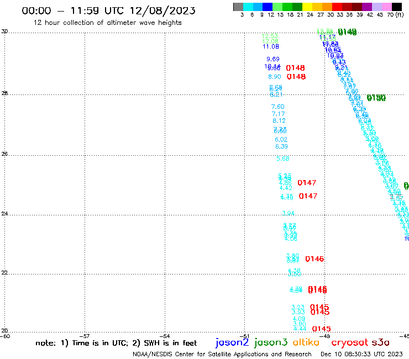Click the orange swatch in the color scale
409x359 pixels.
327,7
